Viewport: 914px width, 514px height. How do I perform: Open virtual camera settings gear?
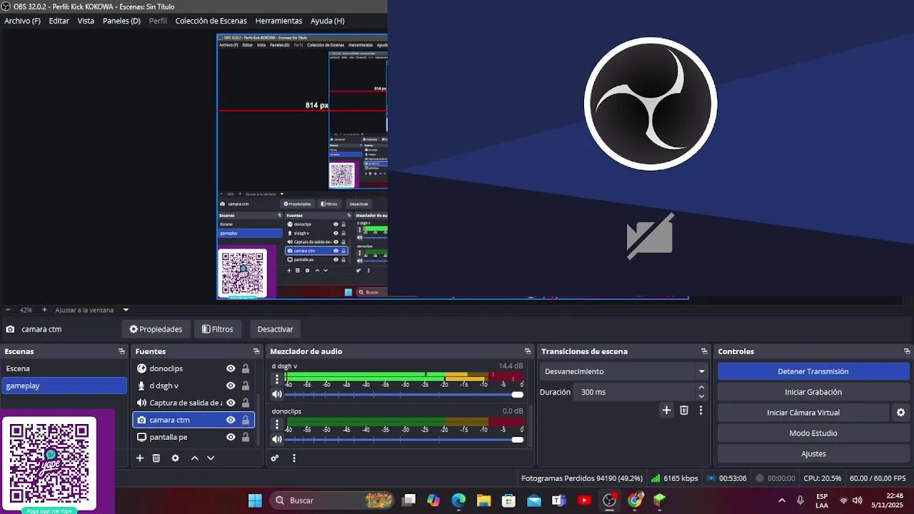tap(900, 413)
